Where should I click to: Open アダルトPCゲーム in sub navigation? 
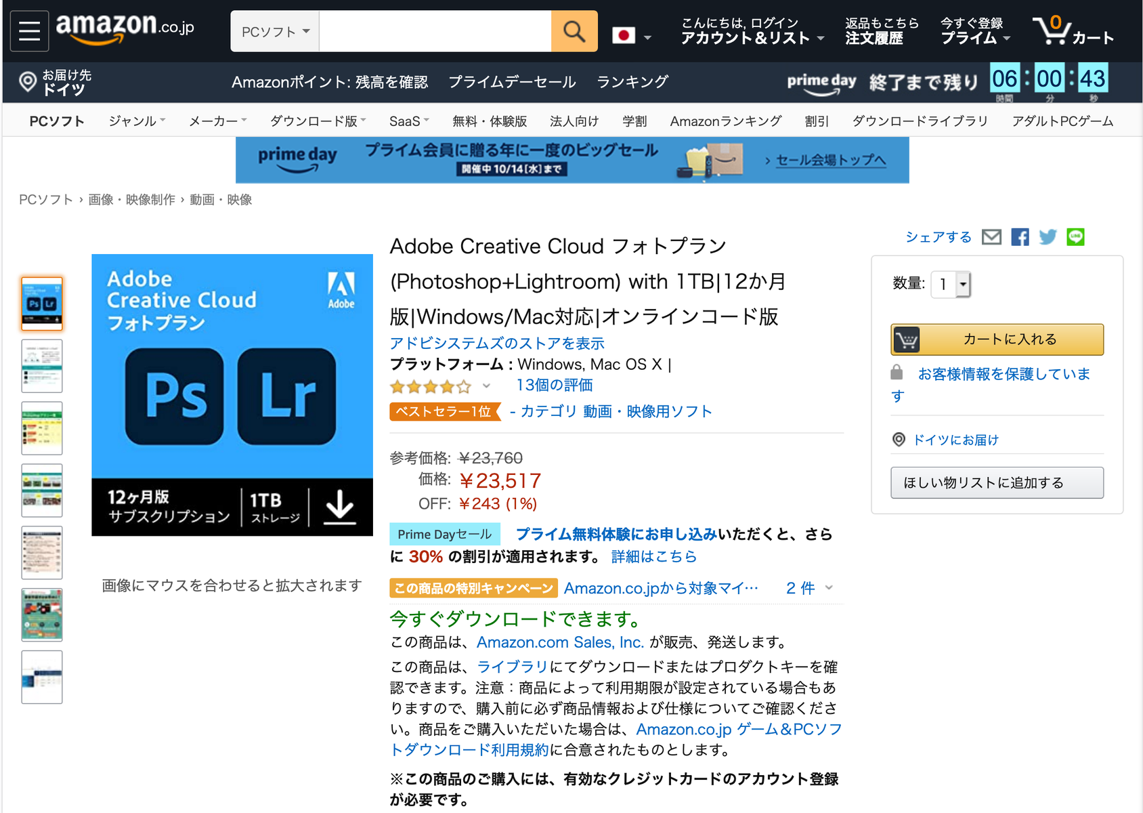(1062, 121)
